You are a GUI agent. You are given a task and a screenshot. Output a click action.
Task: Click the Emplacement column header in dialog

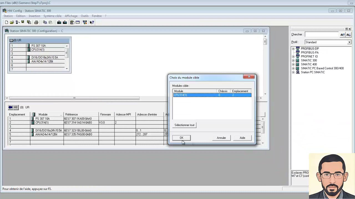[241, 91]
